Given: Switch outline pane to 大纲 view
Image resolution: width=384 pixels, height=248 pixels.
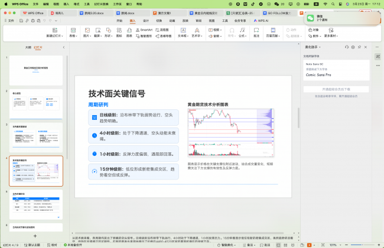Looking at the screenshot, I should 28,47.
